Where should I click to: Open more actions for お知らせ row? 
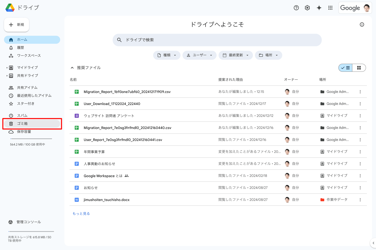tap(360, 188)
